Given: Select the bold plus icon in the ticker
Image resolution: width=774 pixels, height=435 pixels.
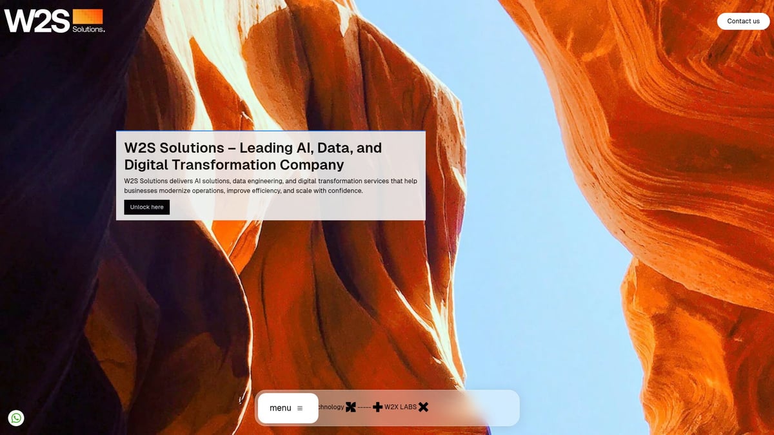Looking at the screenshot, I should click(x=377, y=407).
